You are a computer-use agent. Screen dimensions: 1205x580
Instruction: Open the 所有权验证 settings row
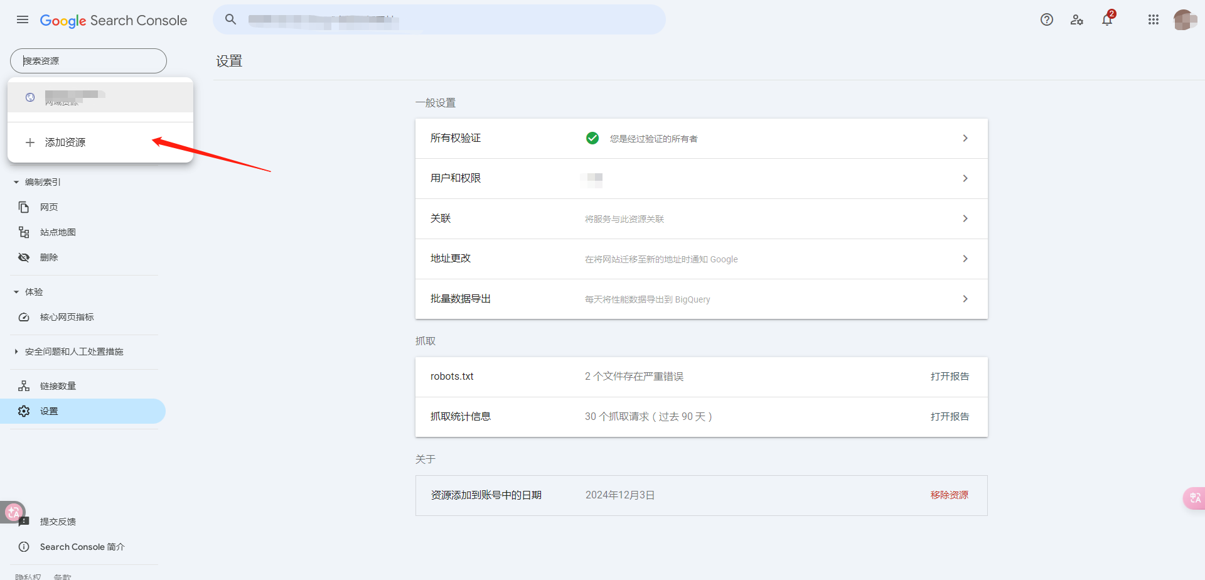(x=701, y=138)
